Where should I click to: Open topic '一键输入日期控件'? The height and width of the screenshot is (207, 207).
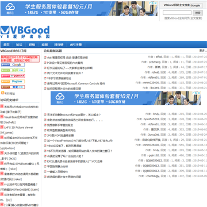(x=57, y=171)
